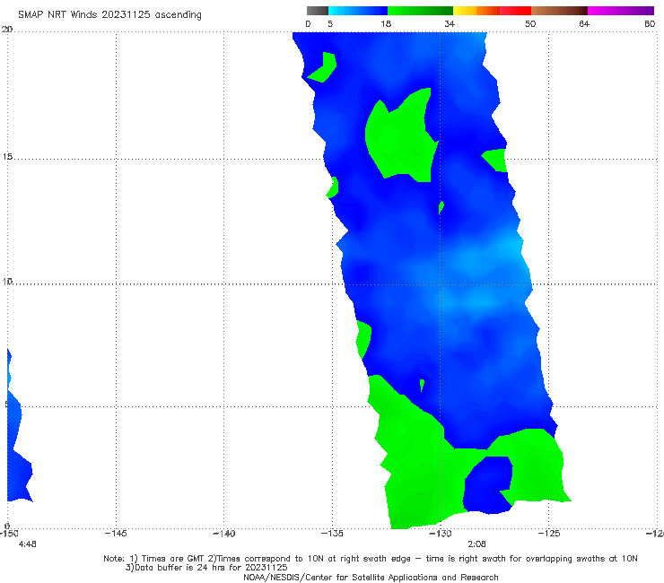
Task: Click the color bar label '50'
Action: (530, 24)
